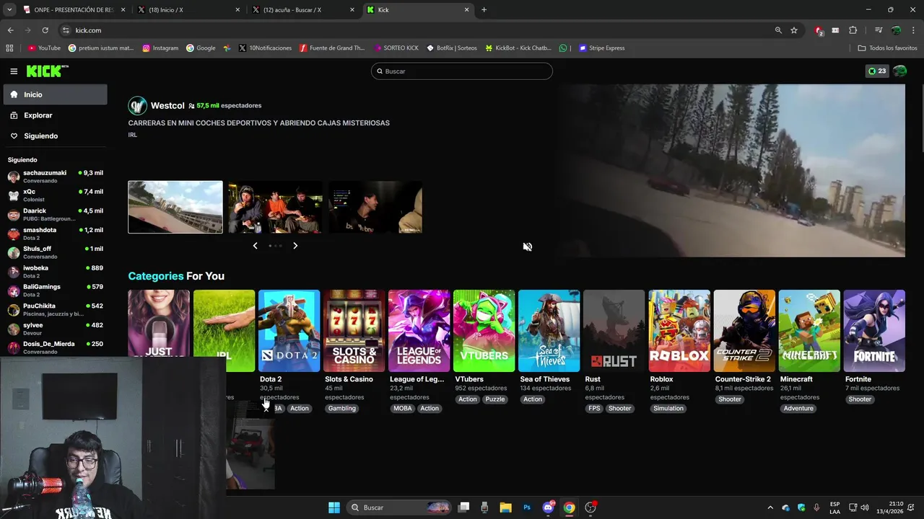The image size is (924, 519).
Task: Click the Westcol channel avatar
Action: (137, 105)
